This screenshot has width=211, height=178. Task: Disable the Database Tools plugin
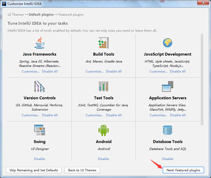tap(168, 159)
